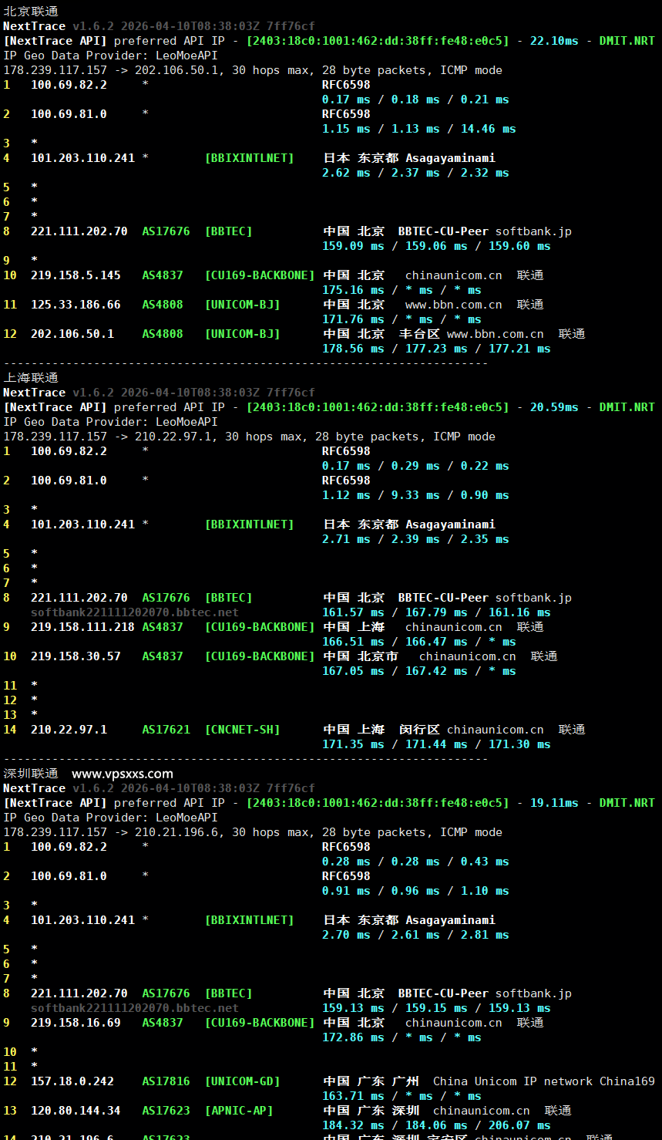Click the 北京联通 section heading
Screen dimensions: 662x1140
[31, 12]
